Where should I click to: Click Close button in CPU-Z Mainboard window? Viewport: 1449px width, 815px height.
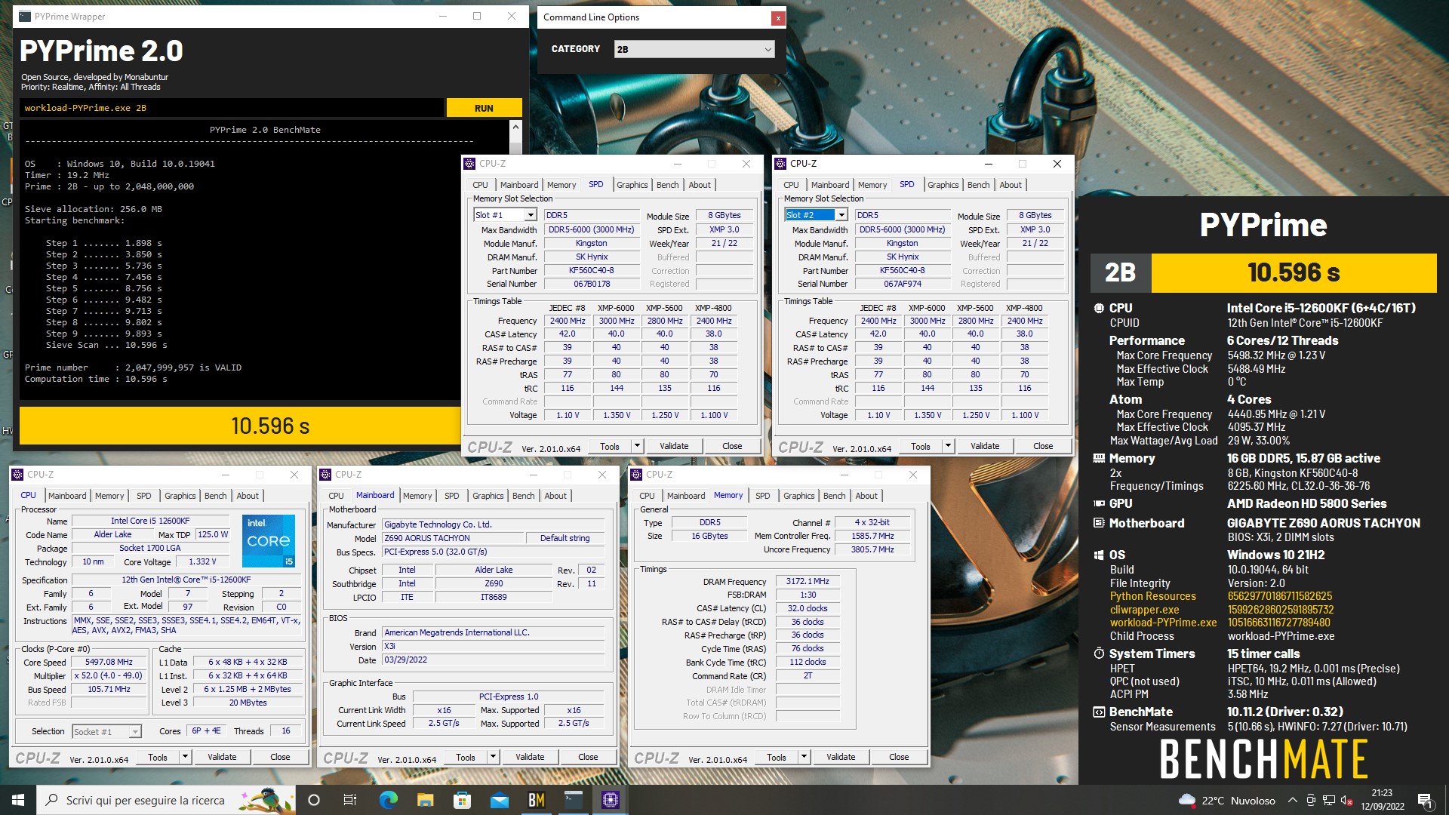click(x=588, y=757)
